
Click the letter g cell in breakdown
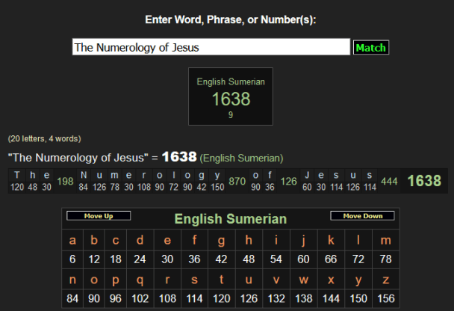tap(202, 175)
